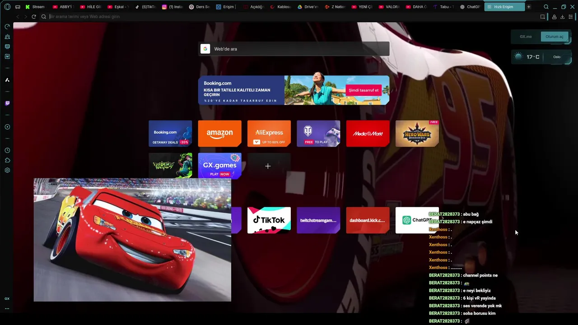Open a new tab with plus button
The image size is (578, 325).
(x=528, y=7)
